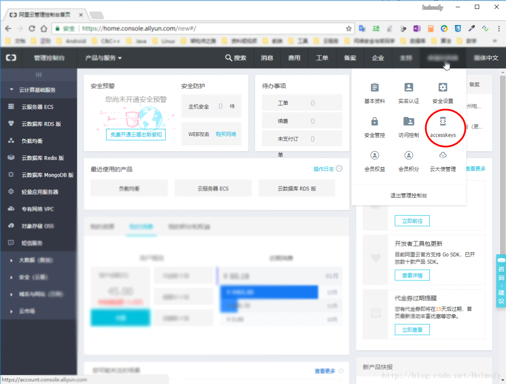
Task: Switch language via 简体中文
Action: 486,58
